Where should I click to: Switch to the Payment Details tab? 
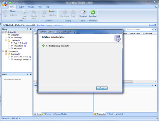(x=60, y=114)
